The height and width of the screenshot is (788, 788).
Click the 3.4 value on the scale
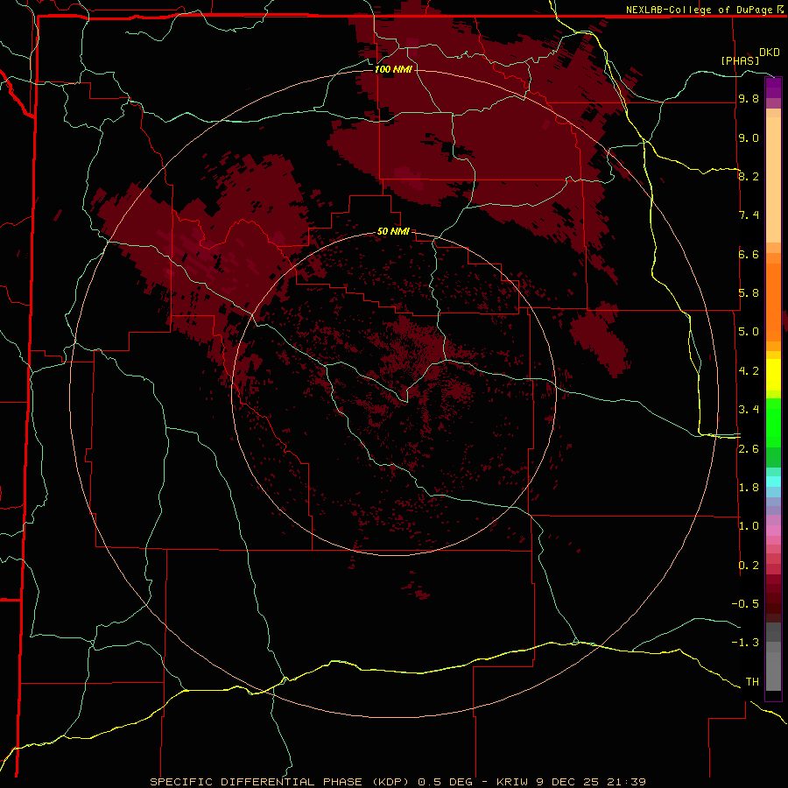(749, 410)
